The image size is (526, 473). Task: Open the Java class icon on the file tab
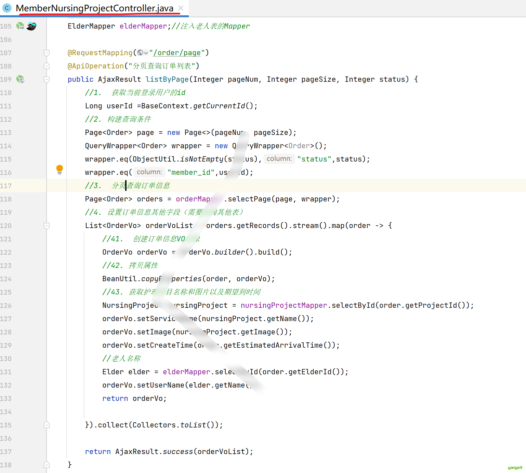[x=7, y=8]
